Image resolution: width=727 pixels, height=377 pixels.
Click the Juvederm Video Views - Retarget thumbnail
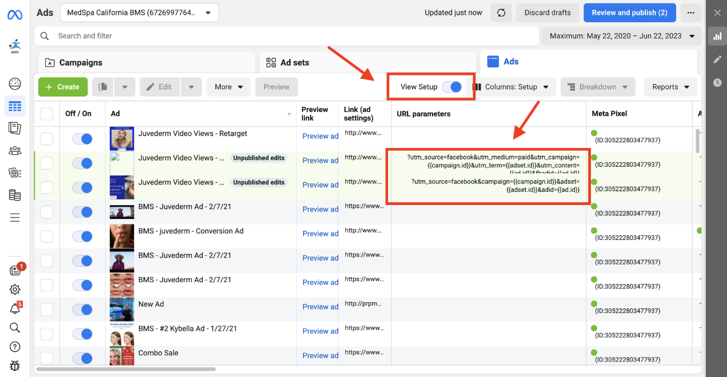[x=122, y=139]
